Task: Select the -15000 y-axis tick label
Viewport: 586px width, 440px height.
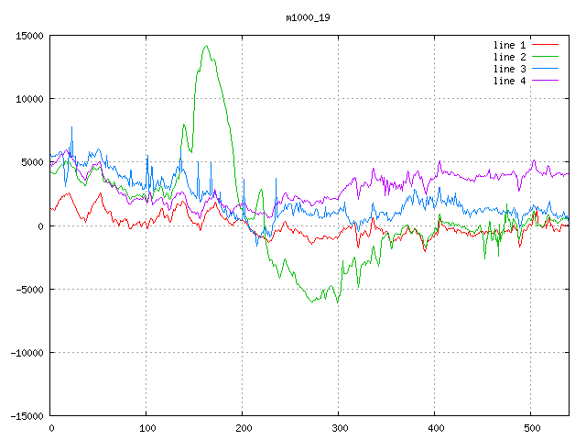Action: (x=26, y=416)
